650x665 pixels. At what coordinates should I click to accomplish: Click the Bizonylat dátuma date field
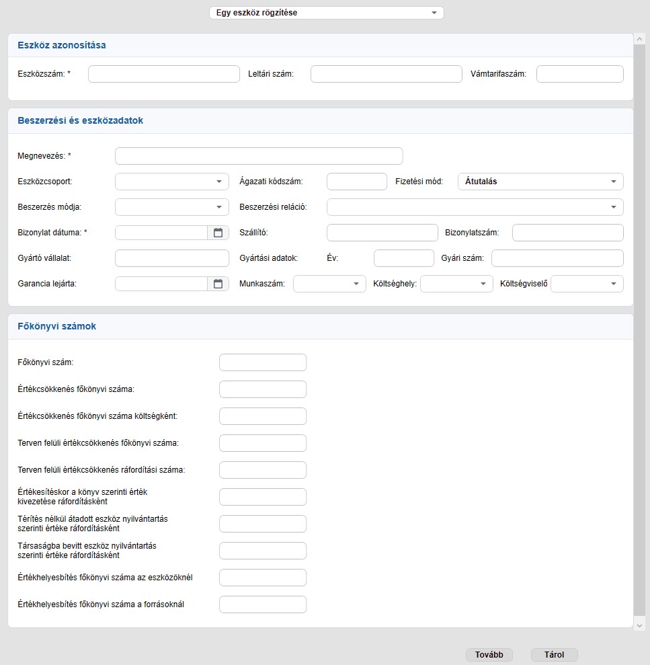click(x=161, y=233)
